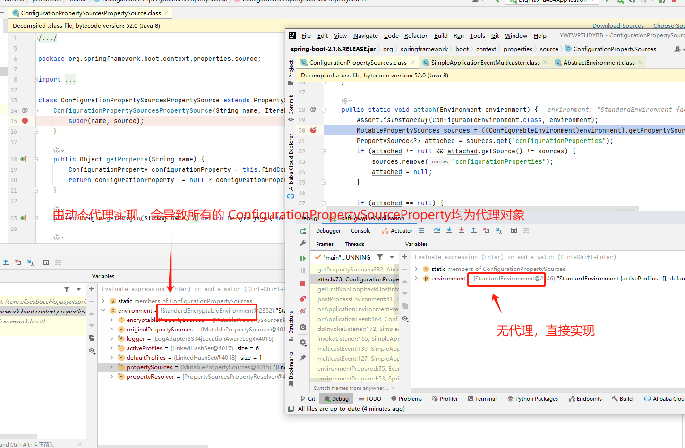This screenshot has width=685, height=448.
Task: Open thread selector dropdown arrow in front Frames
Action: 392,257
